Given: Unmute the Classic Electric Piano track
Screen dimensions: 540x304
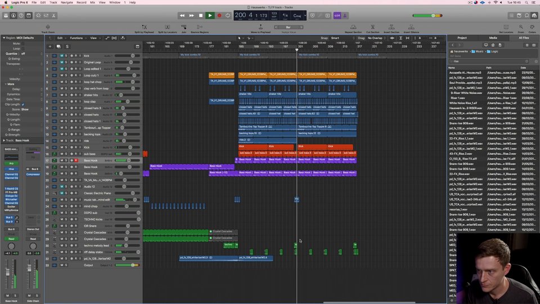Looking at the screenshot, I should pos(62,193).
